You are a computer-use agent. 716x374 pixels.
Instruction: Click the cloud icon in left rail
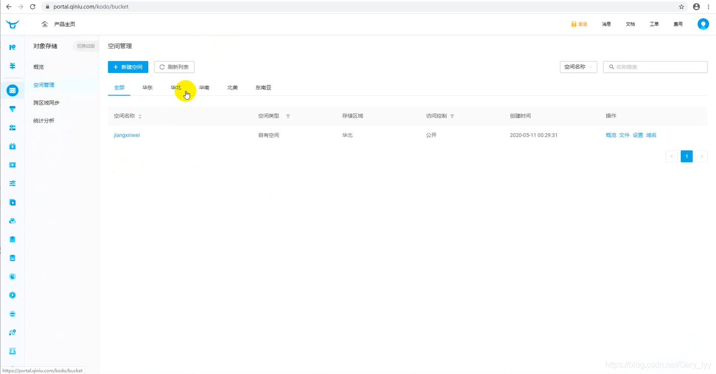point(13,221)
